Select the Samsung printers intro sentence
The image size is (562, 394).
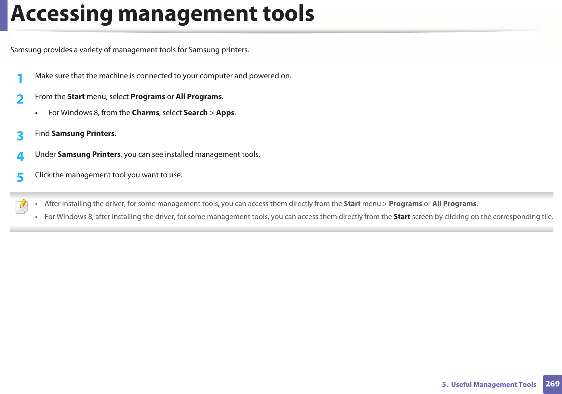[x=130, y=50]
